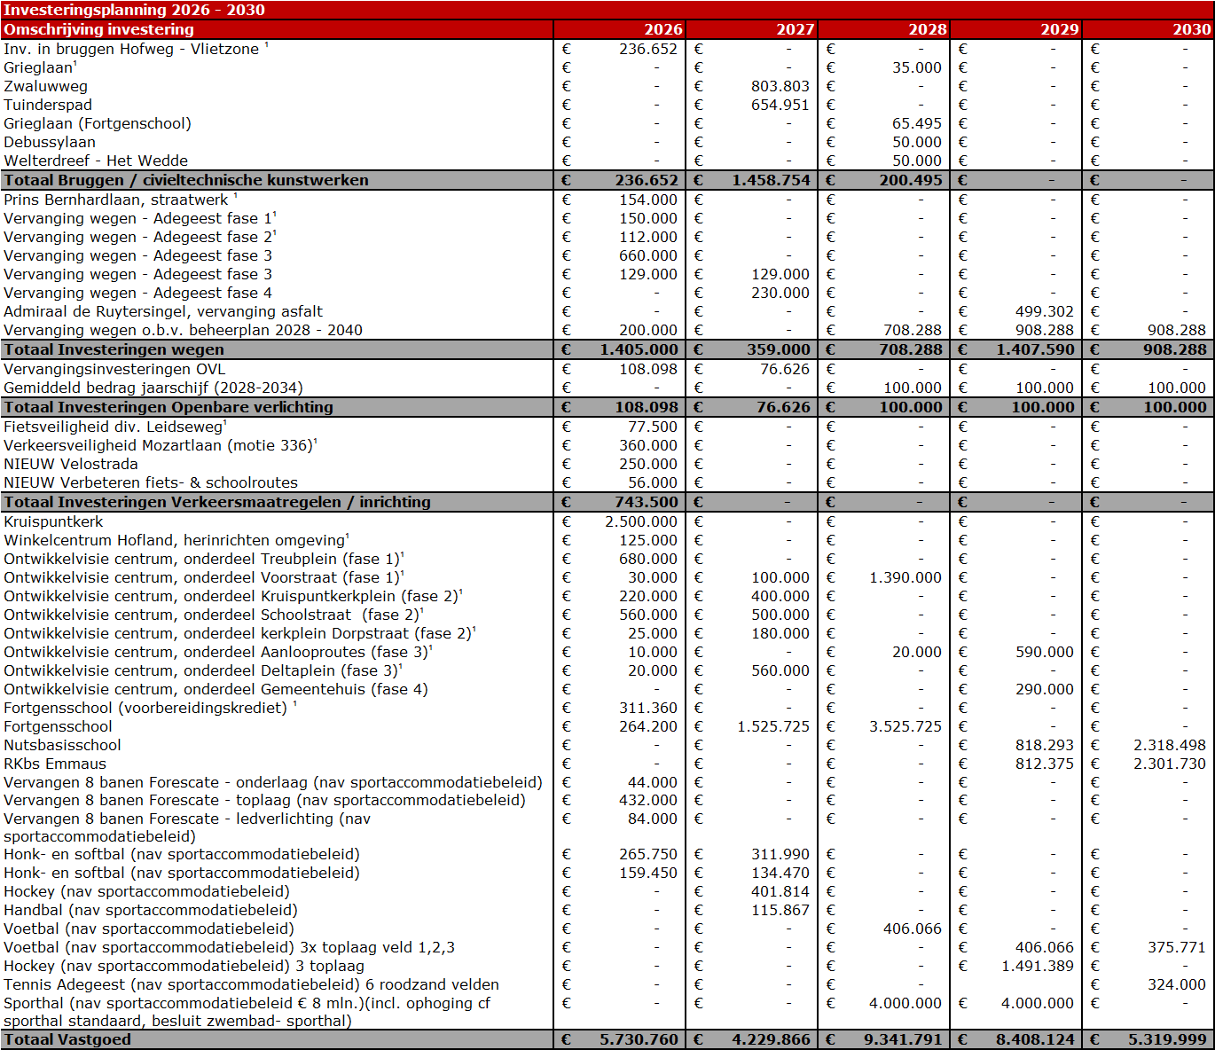Select Tennis Adegeest 2030 value 324.000
Screen dimensions: 1215x1050
coord(1176,984)
